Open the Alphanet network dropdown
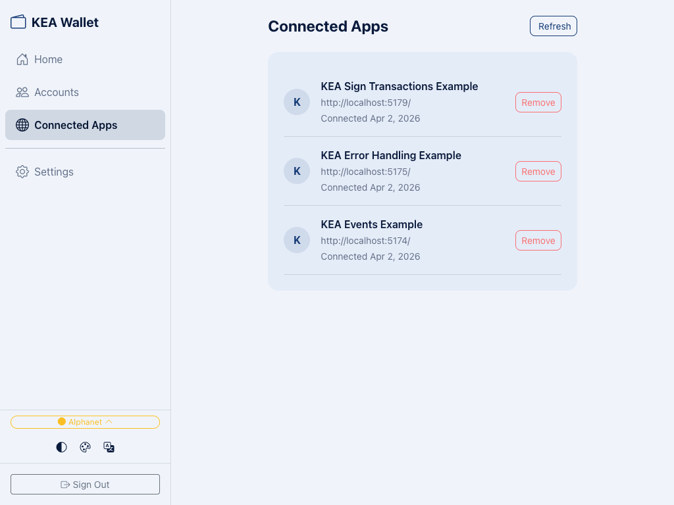The width and height of the screenshot is (674, 505). pos(85,421)
